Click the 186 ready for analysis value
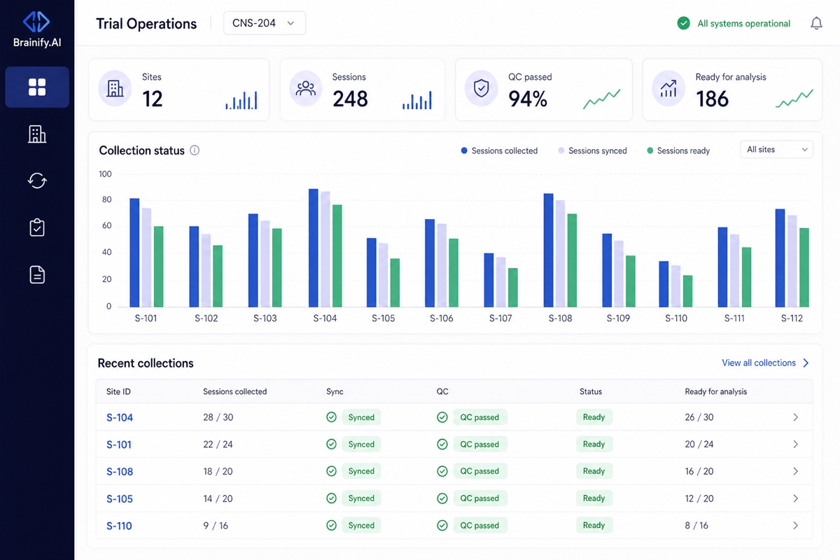 coord(712,99)
